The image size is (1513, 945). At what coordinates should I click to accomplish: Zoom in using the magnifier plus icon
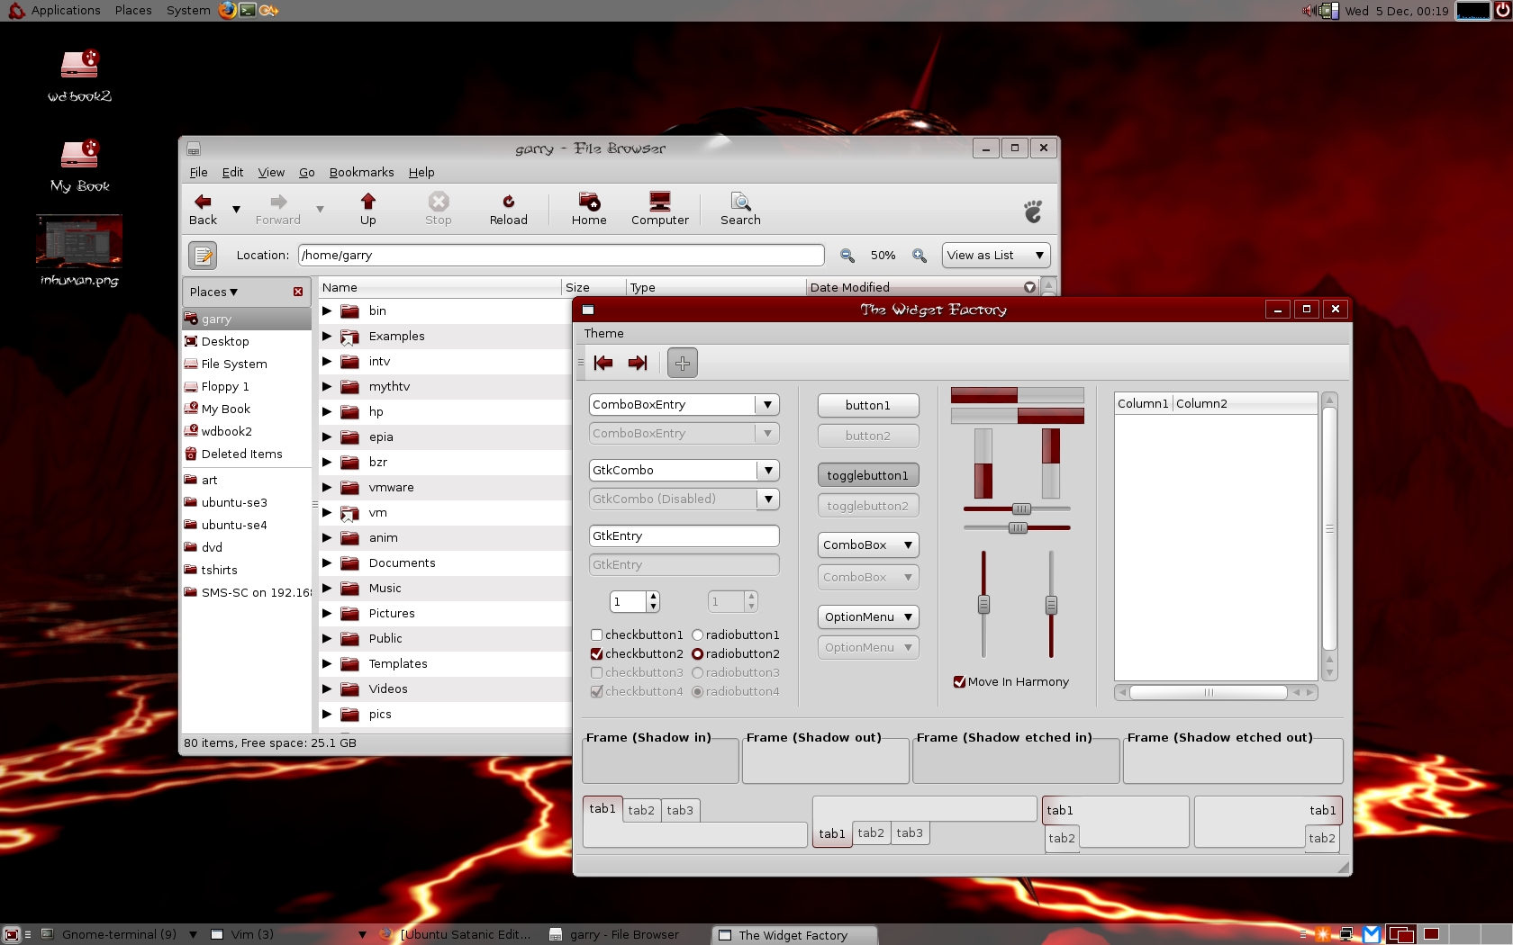point(919,256)
